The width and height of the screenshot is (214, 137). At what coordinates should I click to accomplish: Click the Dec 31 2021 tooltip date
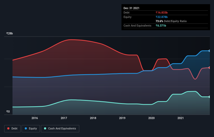coord(131,8)
